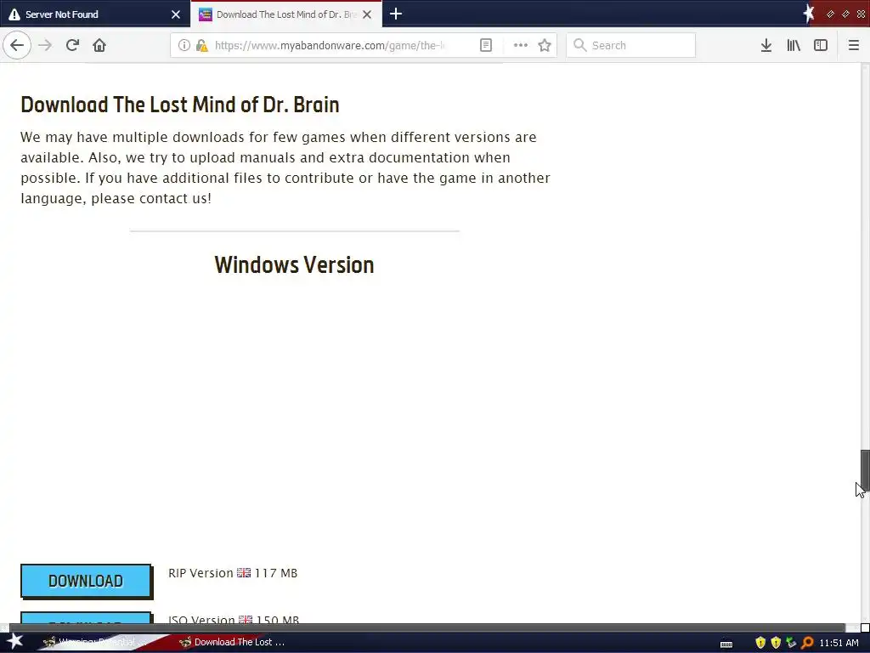Viewport: 870px width, 653px height.
Task: Open the Library books icon
Action: point(794,45)
